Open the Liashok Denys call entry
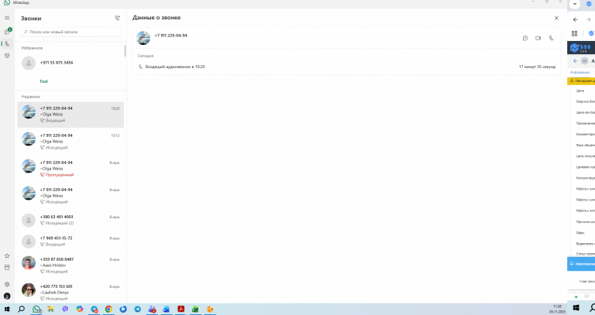This screenshot has width=595, height=315. pyautogui.click(x=71, y=292)
